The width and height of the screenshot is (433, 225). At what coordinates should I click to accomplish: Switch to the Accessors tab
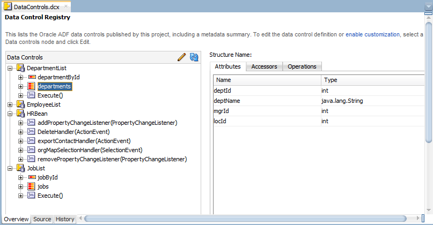(264, 66)
